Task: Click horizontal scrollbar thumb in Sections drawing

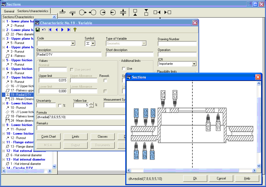Action: 191,171
